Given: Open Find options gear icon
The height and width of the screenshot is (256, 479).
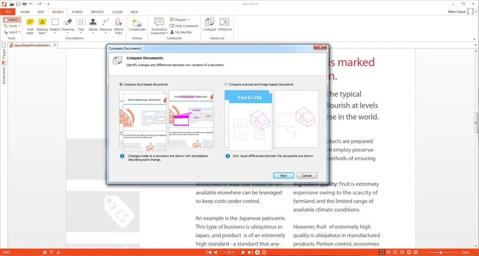Looking at the screenshot, I should (45, 252).
